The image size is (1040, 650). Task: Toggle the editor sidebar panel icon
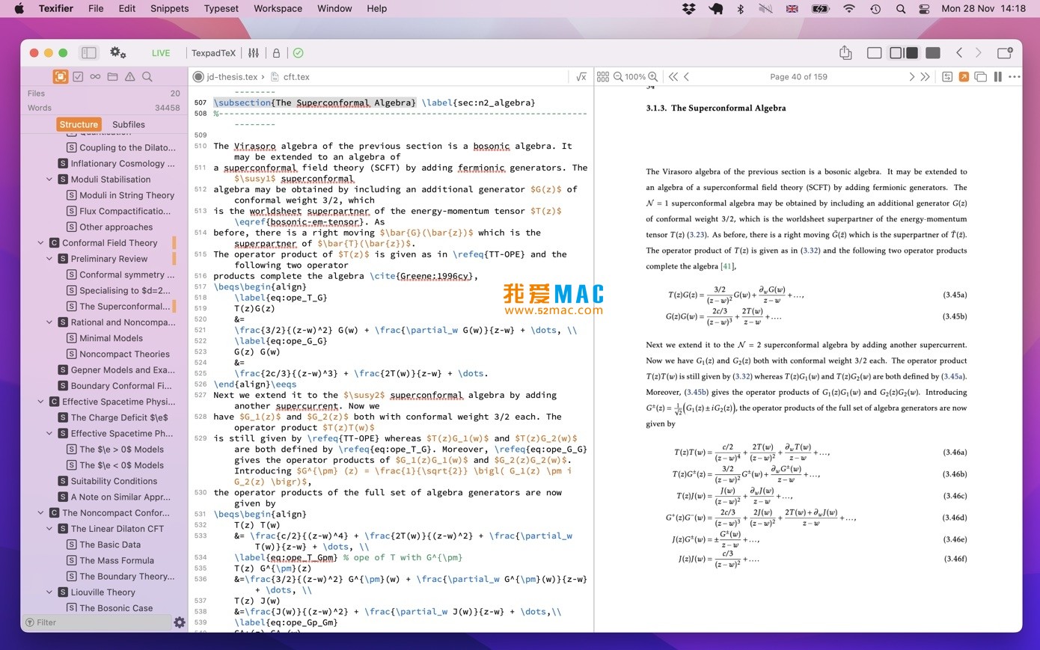click(x=89, y=52)
